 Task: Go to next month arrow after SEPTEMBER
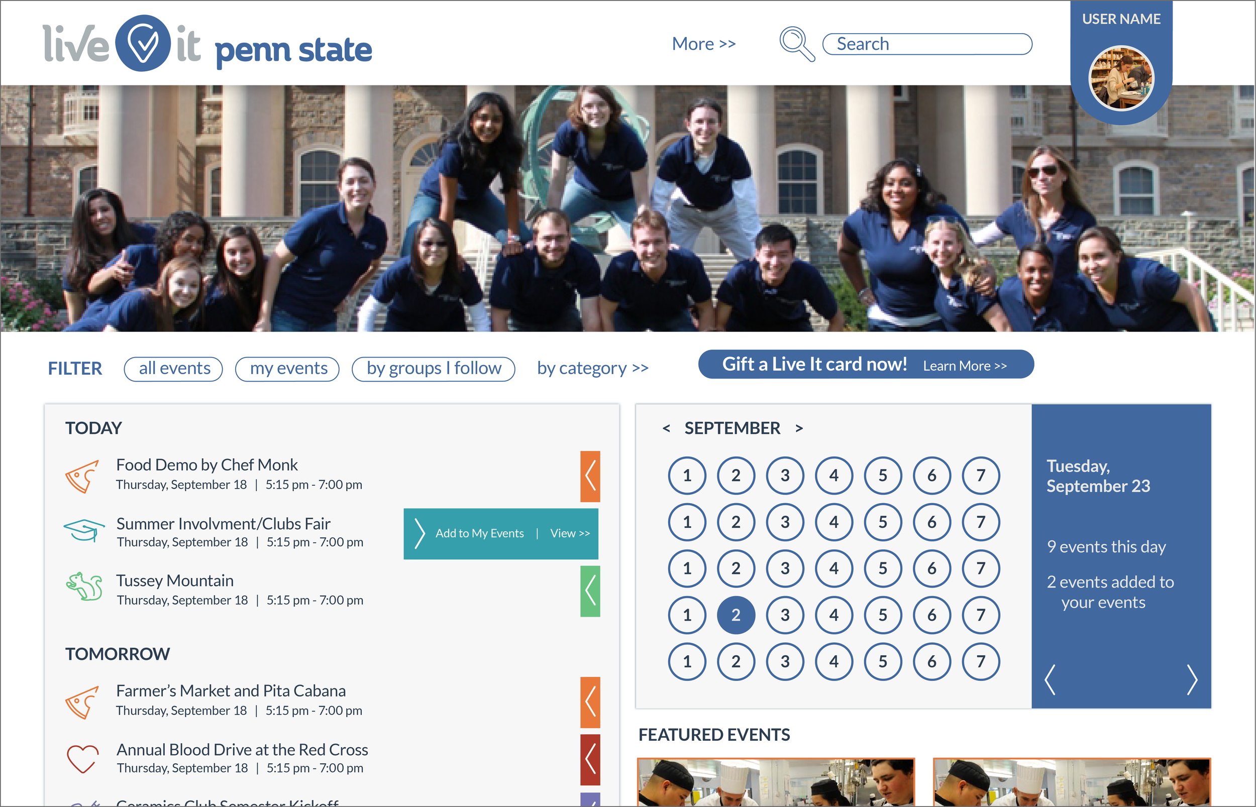pyautogui.click(x=799, y=428)
